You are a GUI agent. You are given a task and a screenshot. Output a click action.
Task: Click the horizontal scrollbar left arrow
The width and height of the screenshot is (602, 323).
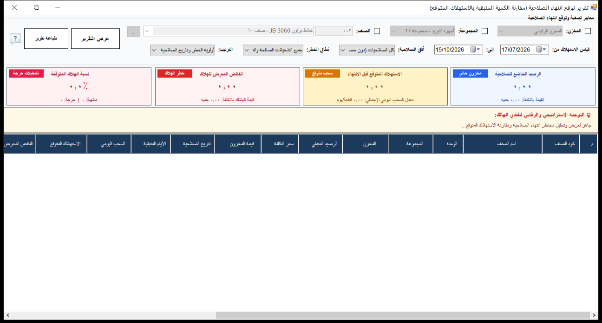pos(7,316)
